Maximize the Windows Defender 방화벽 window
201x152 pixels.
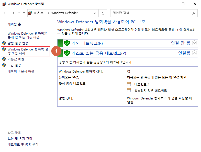(x=183, y=4)
